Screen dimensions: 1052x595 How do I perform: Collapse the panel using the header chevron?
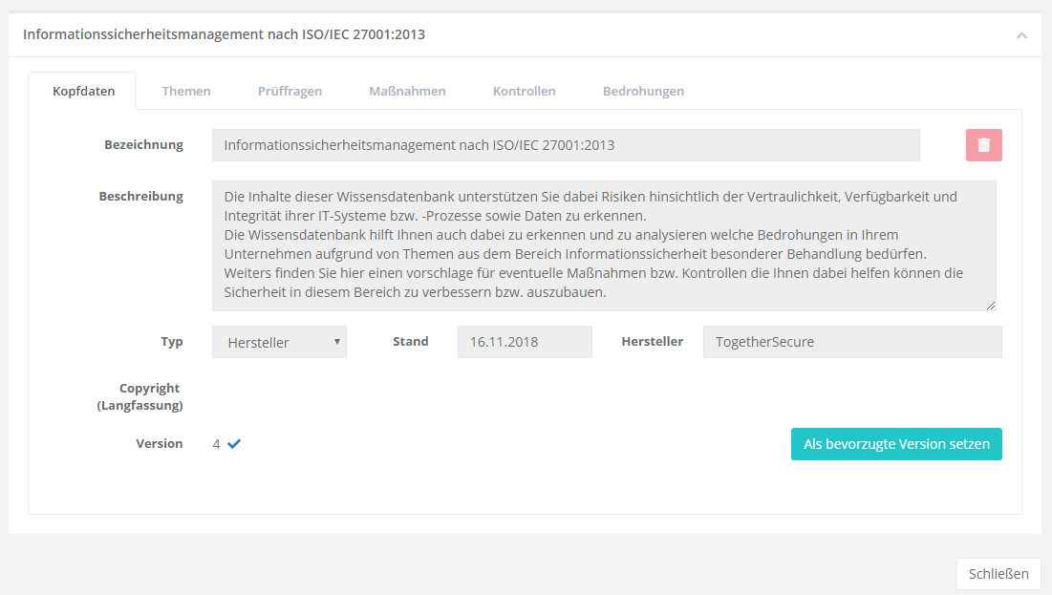coord(1021,35)
